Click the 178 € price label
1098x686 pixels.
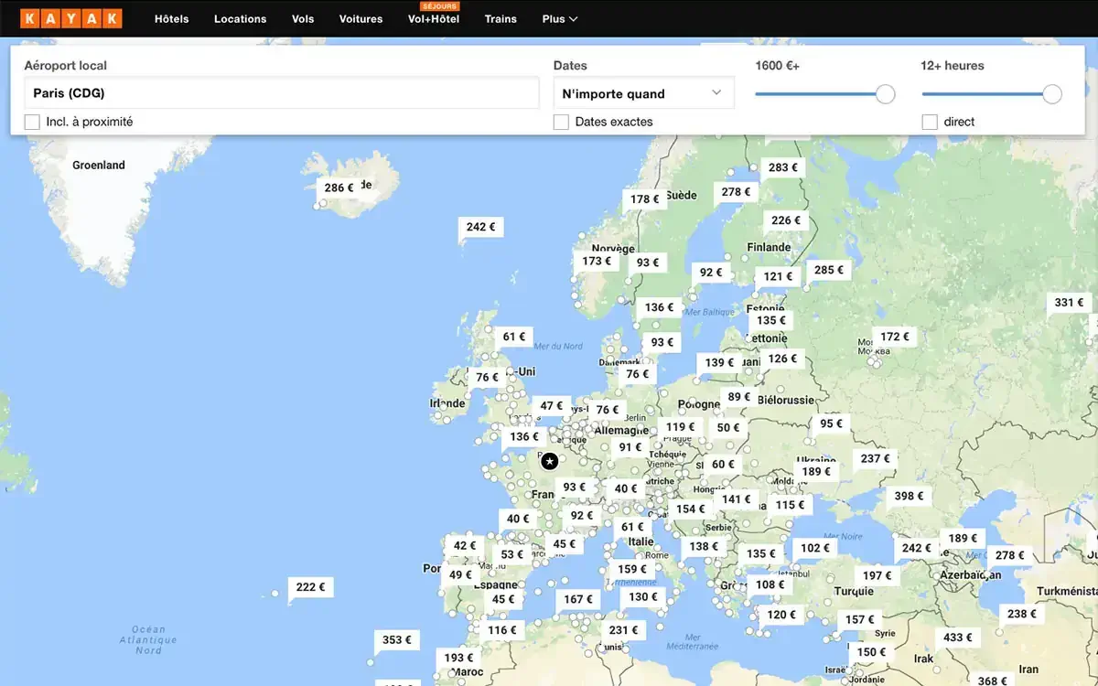[645, 199]
